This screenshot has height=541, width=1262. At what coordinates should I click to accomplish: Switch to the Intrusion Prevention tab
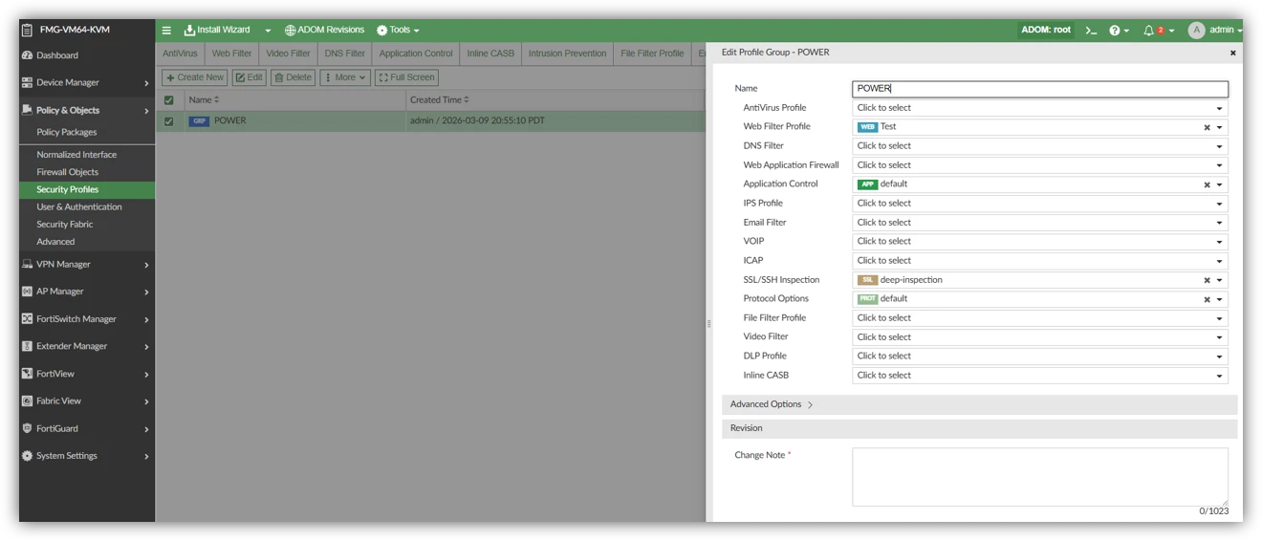click(567, 54)
